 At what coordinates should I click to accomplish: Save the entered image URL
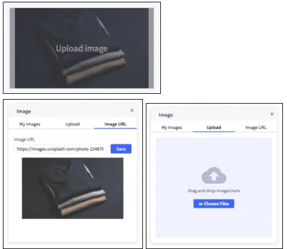[x=121, y=149]
